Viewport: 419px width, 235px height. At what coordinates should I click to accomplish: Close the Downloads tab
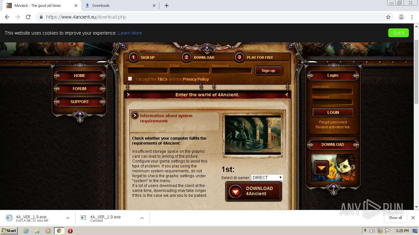154,6
